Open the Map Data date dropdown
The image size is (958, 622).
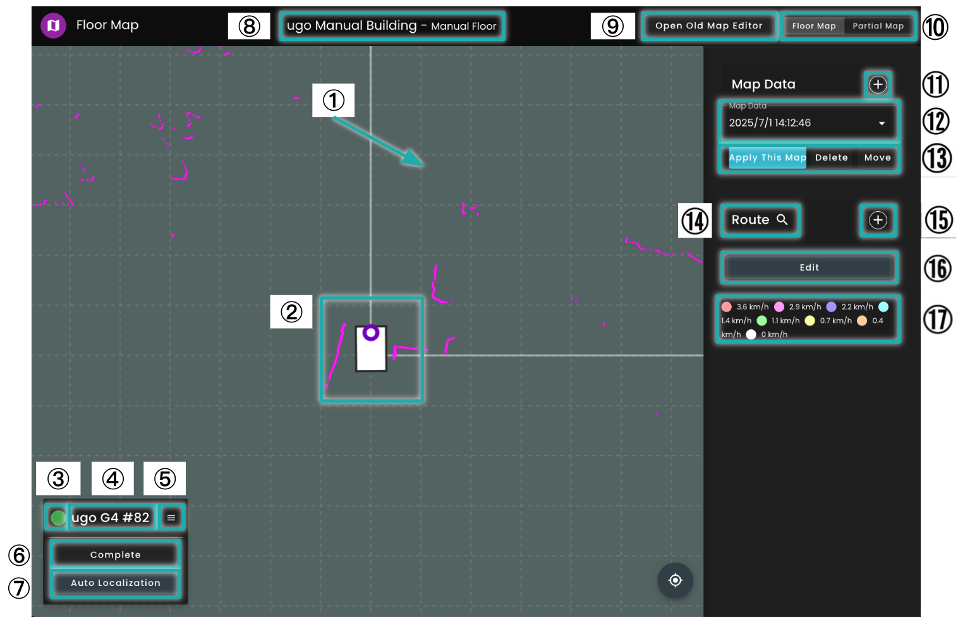click(x=808, y=123)
